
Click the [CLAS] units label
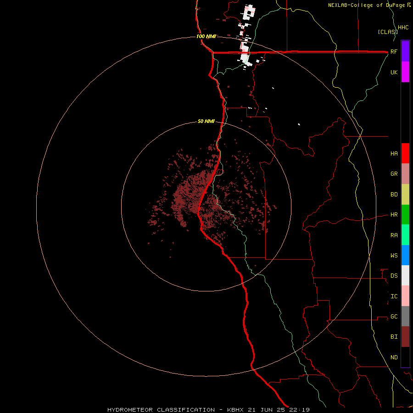click(388, 32)
